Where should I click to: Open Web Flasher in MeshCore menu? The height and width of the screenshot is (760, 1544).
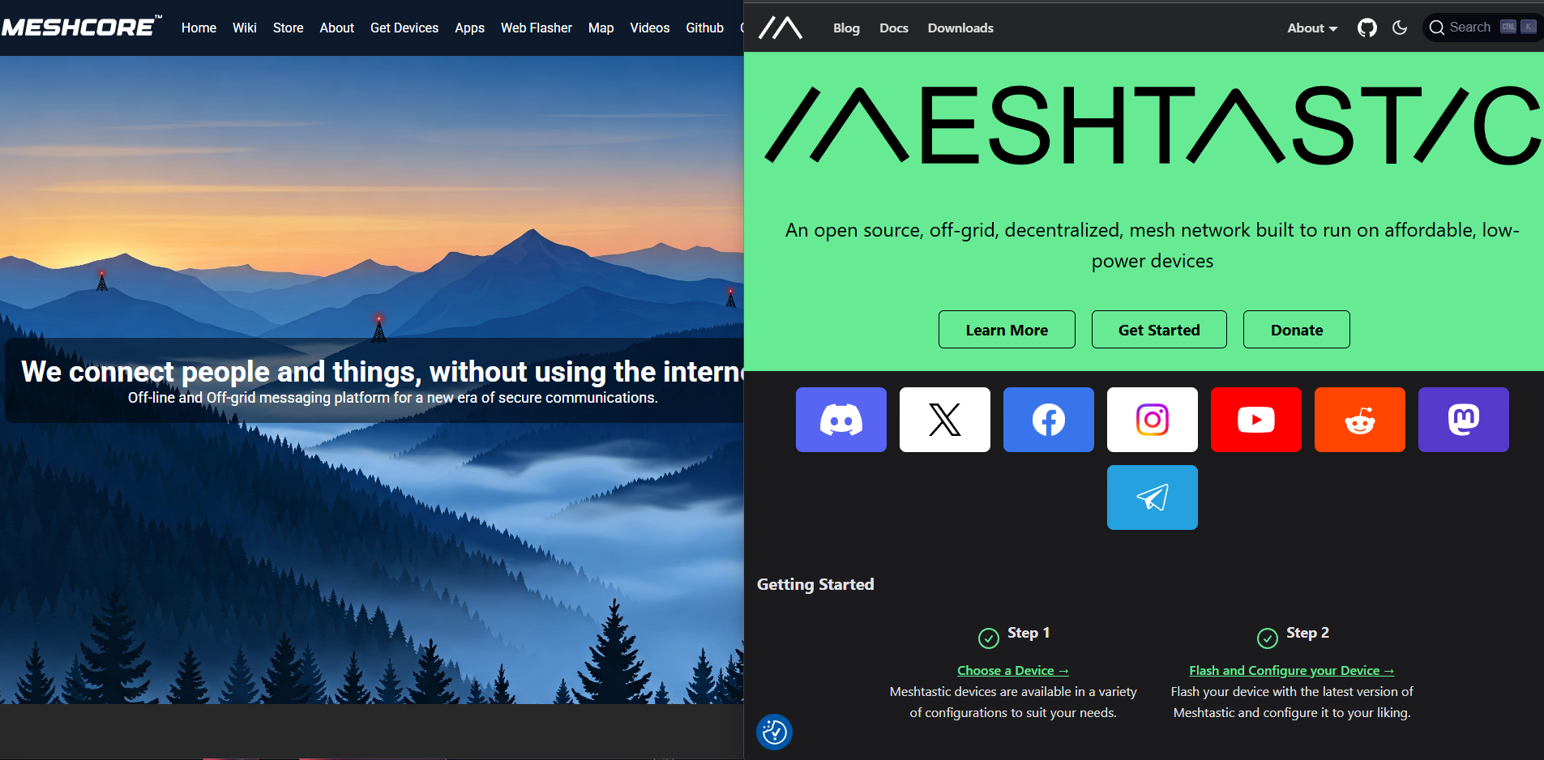[537, 28]
